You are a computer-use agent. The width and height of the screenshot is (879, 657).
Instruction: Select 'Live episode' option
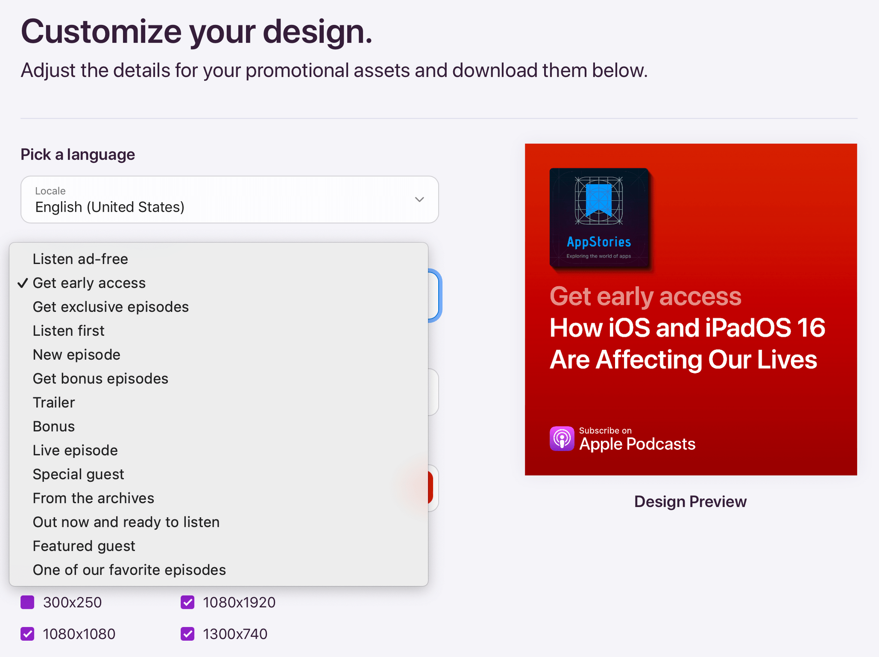click(218, 450)
